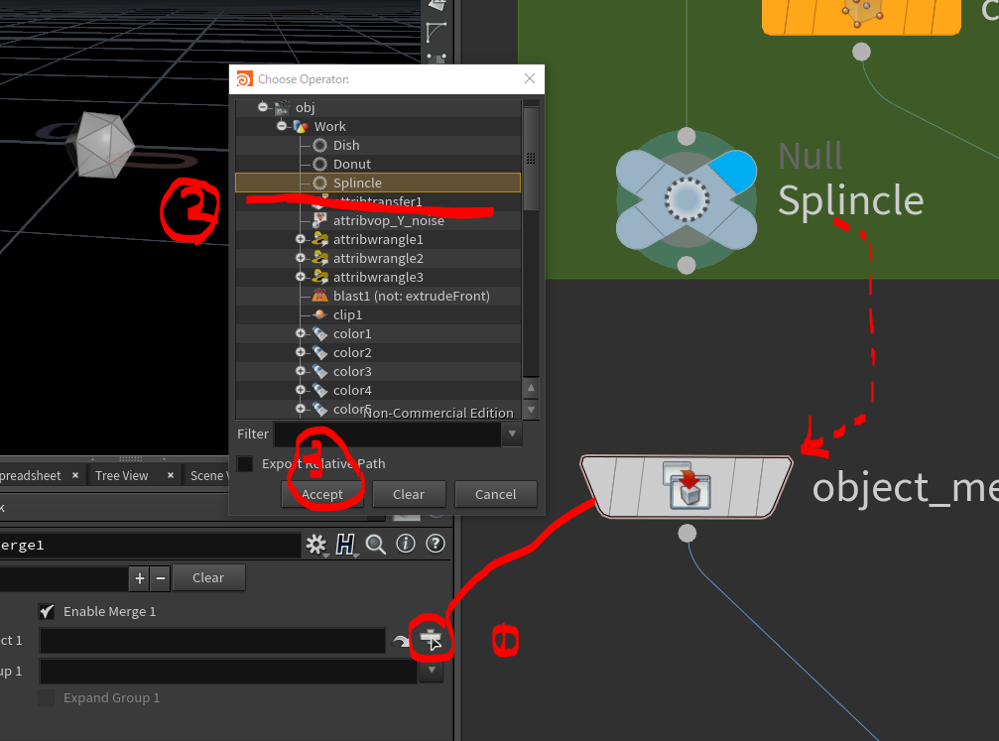
Task: Switch to the Tree View tab
Action: [x=121, y=476]
